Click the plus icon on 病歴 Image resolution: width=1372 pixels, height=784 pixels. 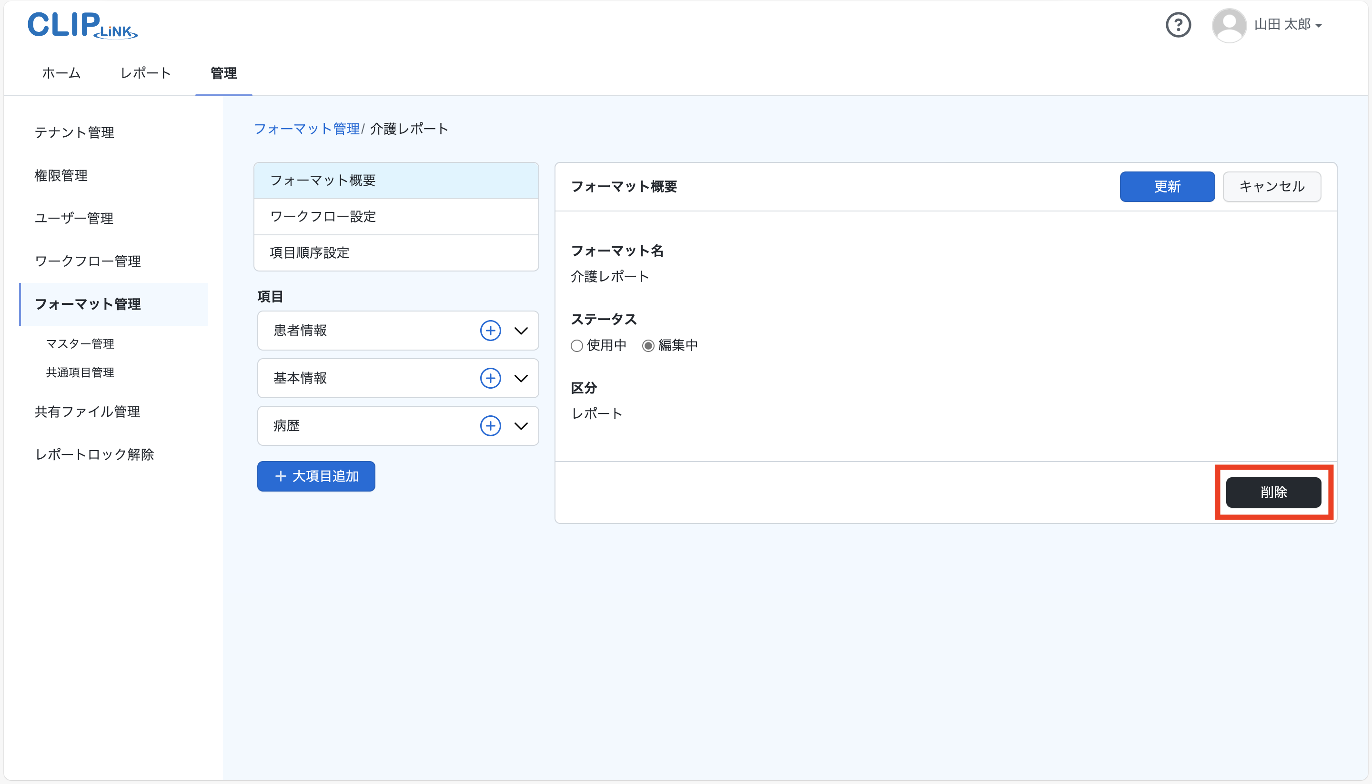click(x=490, y=426)
